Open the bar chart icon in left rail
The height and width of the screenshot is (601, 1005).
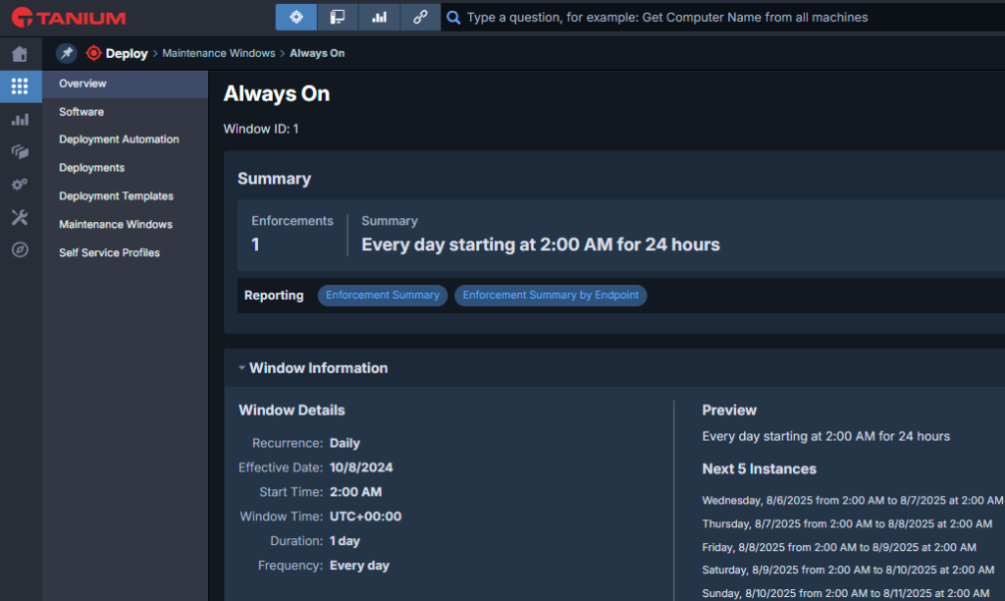(20, 120)
